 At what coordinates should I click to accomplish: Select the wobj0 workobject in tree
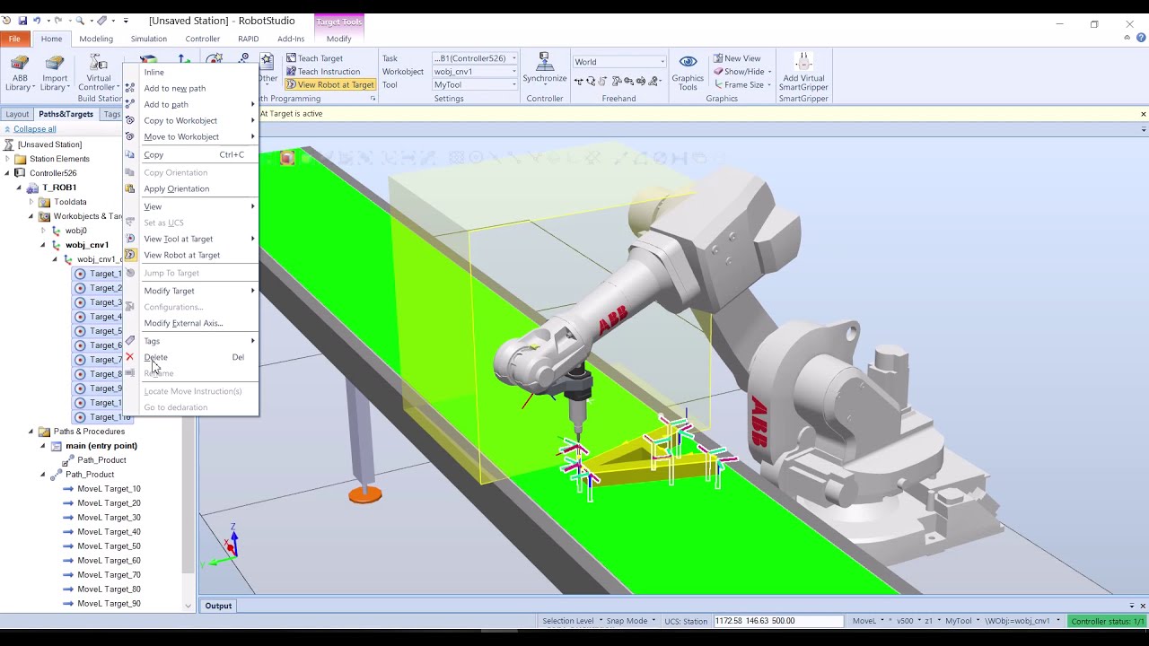coord(76,231)
